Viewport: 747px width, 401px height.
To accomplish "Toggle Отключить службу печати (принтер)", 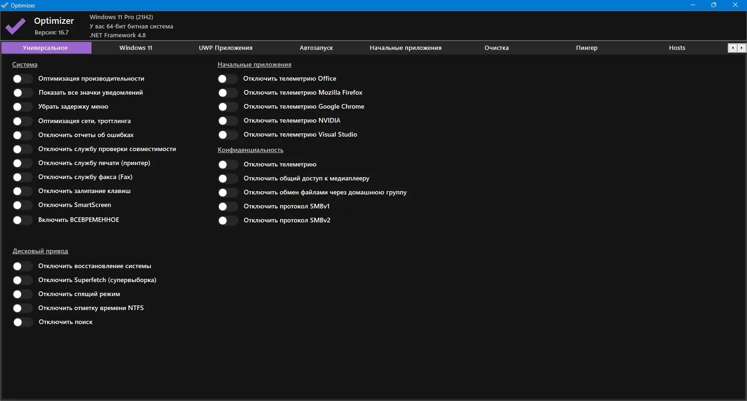I will [x=22, y=163].
